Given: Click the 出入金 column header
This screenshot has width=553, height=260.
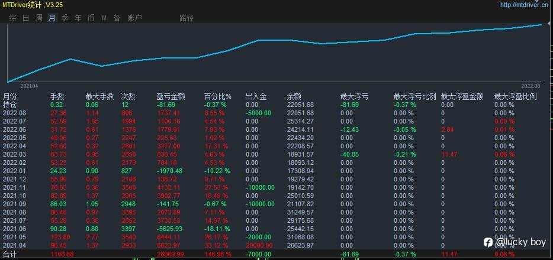Looking at the screenshot, I should tap(256, 96).
